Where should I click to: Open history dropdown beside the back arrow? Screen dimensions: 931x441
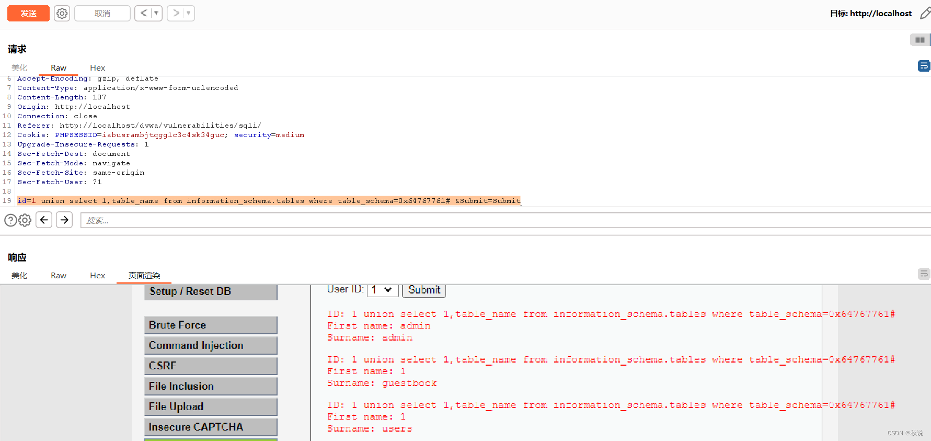156,14
